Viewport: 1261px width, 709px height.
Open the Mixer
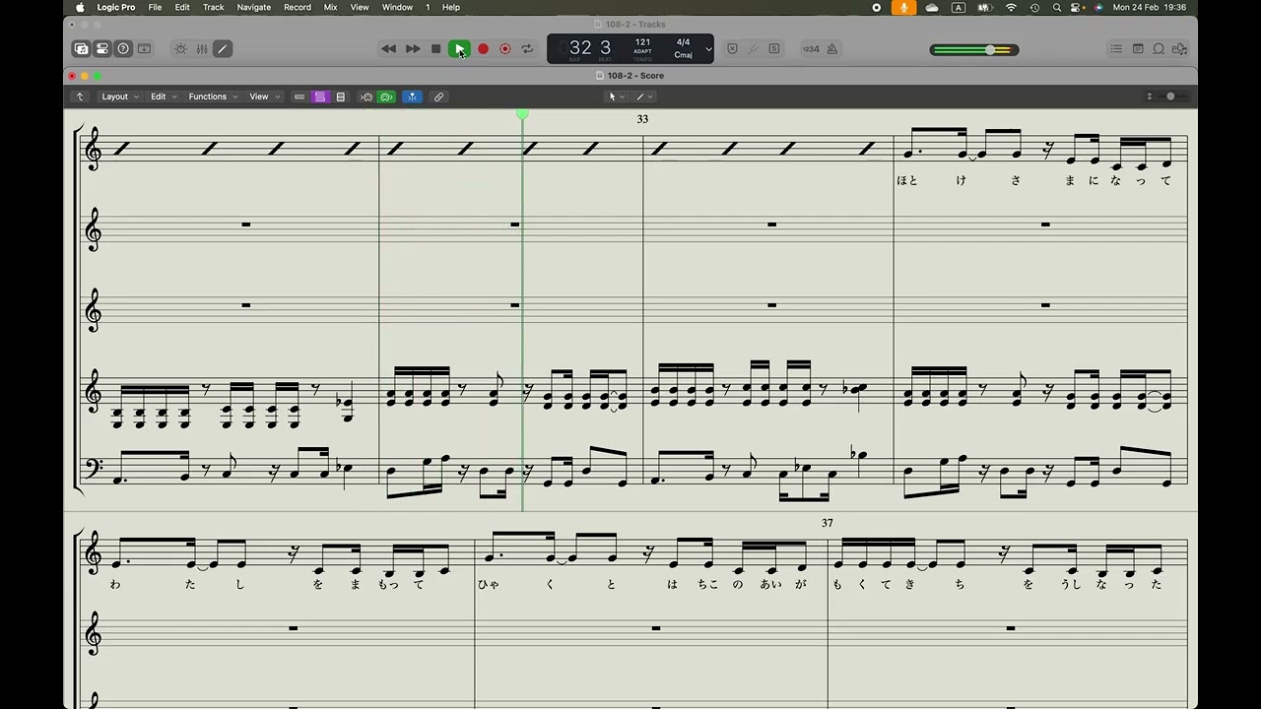pyautogui.click(x=202, y=48)
